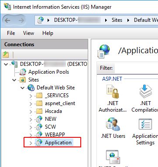Expand the Application tree node arrow
The width and height of the screenshot is (158, 167).
(31, 143)
